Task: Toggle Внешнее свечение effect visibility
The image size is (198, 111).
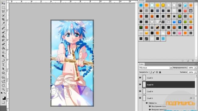Action: 150,110
